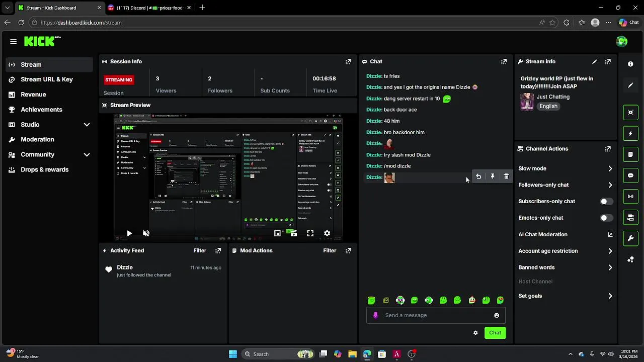Click the chat bubble widget icon in right sidebar
The width and height of the screenshot is (644, 362).
click(630, 175)
